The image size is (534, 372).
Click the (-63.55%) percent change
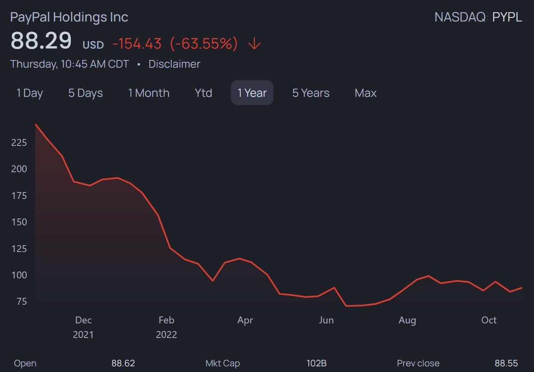[x=204, y=44]
